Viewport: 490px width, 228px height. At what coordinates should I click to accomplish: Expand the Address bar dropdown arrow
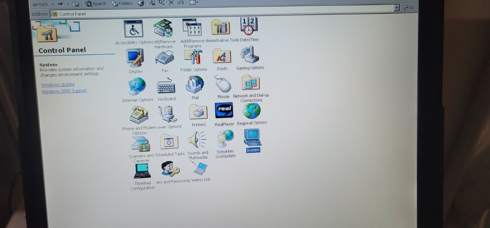click(397, 8)
